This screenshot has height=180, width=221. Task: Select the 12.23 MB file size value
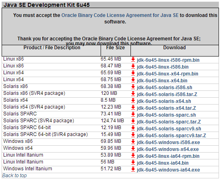111,107
